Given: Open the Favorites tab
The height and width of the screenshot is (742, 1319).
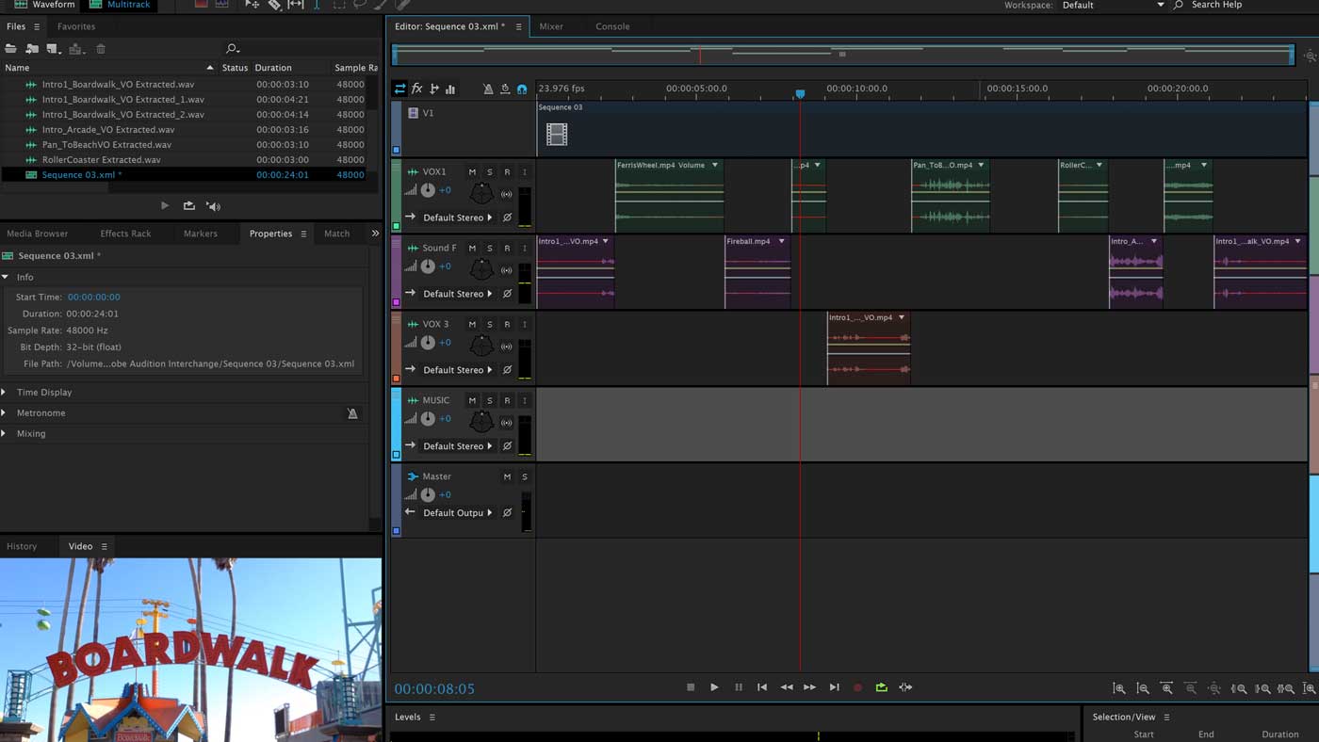Looking at the screenshot, I should [x=75, y=26].
